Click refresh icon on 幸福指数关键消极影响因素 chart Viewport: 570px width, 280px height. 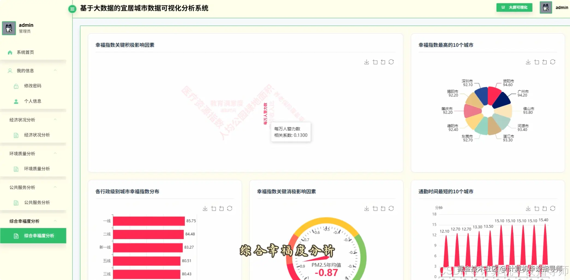[x=391, y=208]
